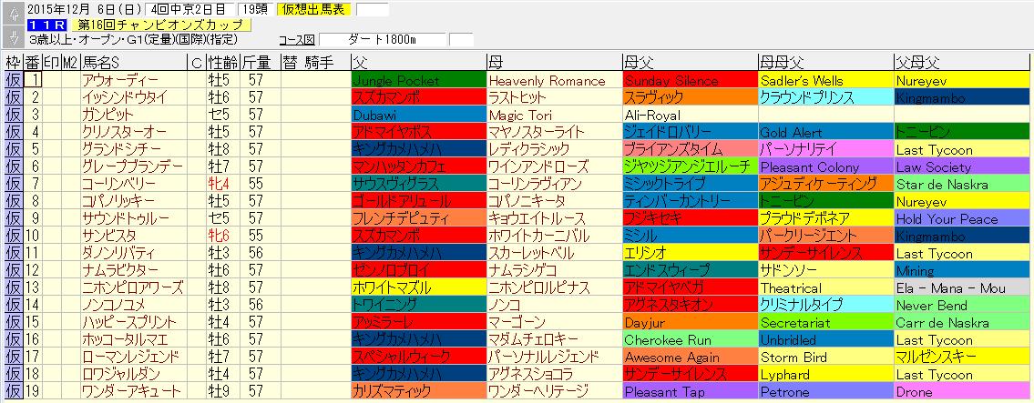Select horse イッシンドウタイ
1034x403 pixels.
point(134,97)
